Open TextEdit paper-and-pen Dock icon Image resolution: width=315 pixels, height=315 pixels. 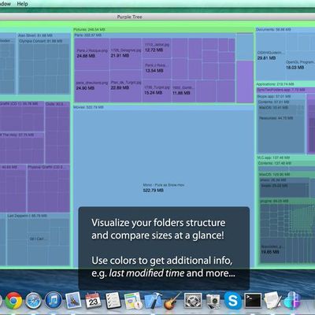tap(272, 300)
